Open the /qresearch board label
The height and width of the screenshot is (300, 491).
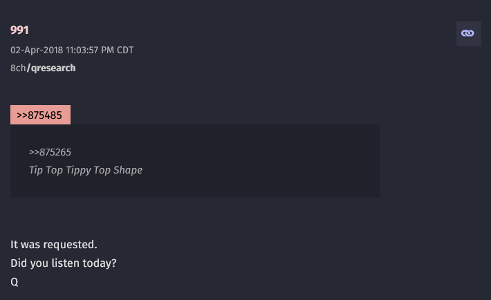51,68
